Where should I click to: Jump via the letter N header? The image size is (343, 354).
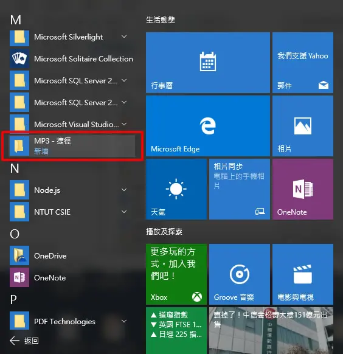(15, 168)
